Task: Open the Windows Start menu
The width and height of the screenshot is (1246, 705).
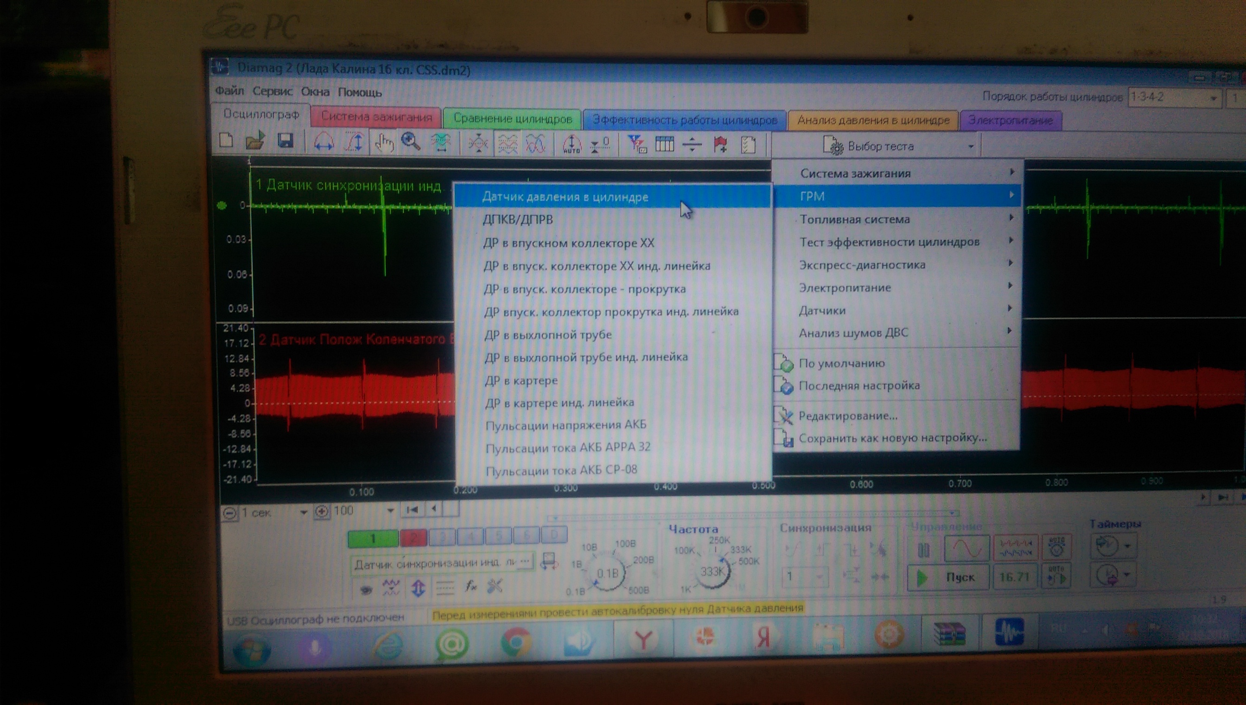Action: [251, 650]
